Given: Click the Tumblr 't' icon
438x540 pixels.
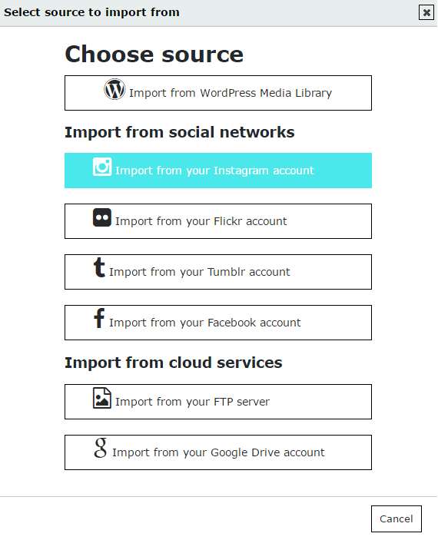Looking at the screenshot, I should coord(99,267).
